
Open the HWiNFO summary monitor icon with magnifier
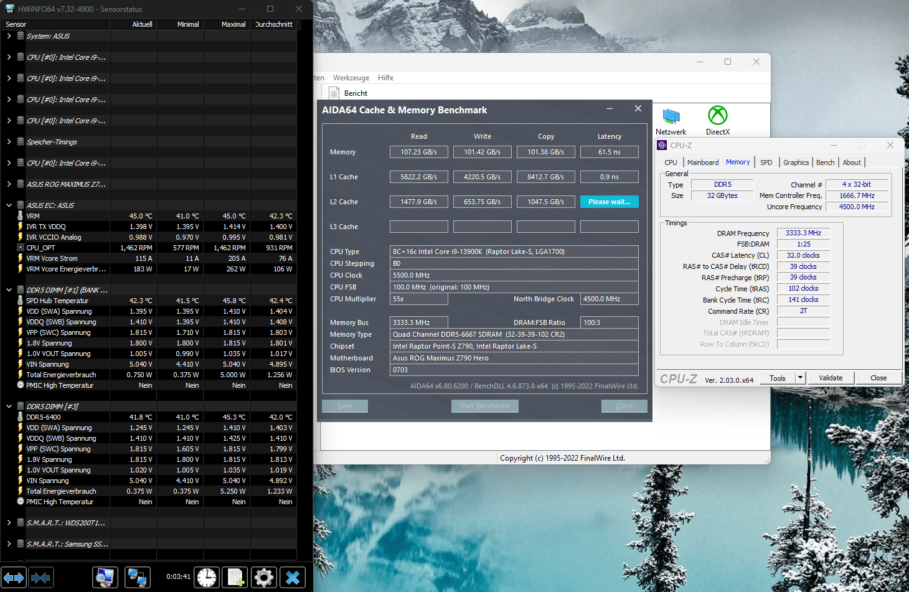105,578
